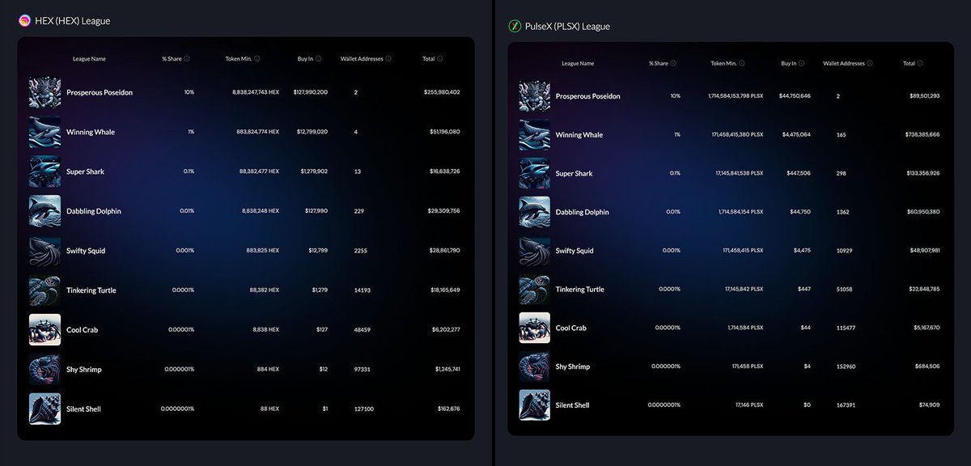
Task: Click the '$48,907,981' total for Swifty Squid
Action: coord(924,251)
